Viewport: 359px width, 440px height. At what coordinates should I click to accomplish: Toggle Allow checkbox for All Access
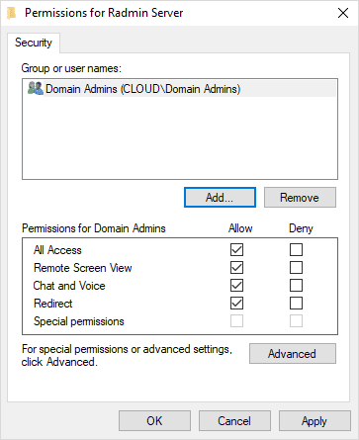(236, 250)
